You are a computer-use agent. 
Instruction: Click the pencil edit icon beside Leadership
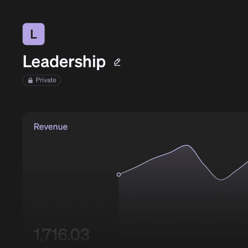(x=117, y=62)
